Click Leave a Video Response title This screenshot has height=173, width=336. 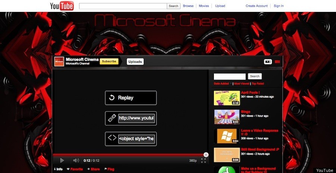[259, 132]
